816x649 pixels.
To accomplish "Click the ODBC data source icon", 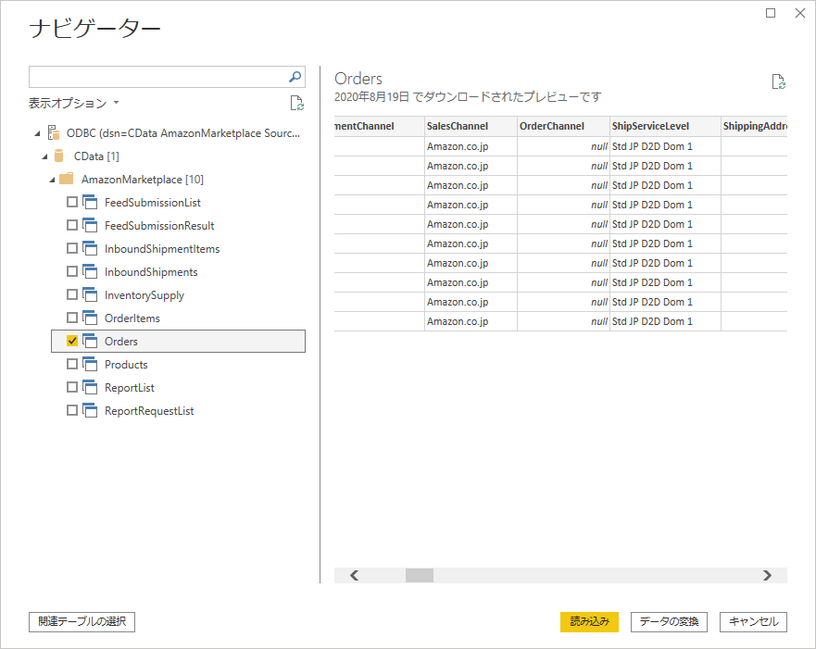I will point(54,133).
